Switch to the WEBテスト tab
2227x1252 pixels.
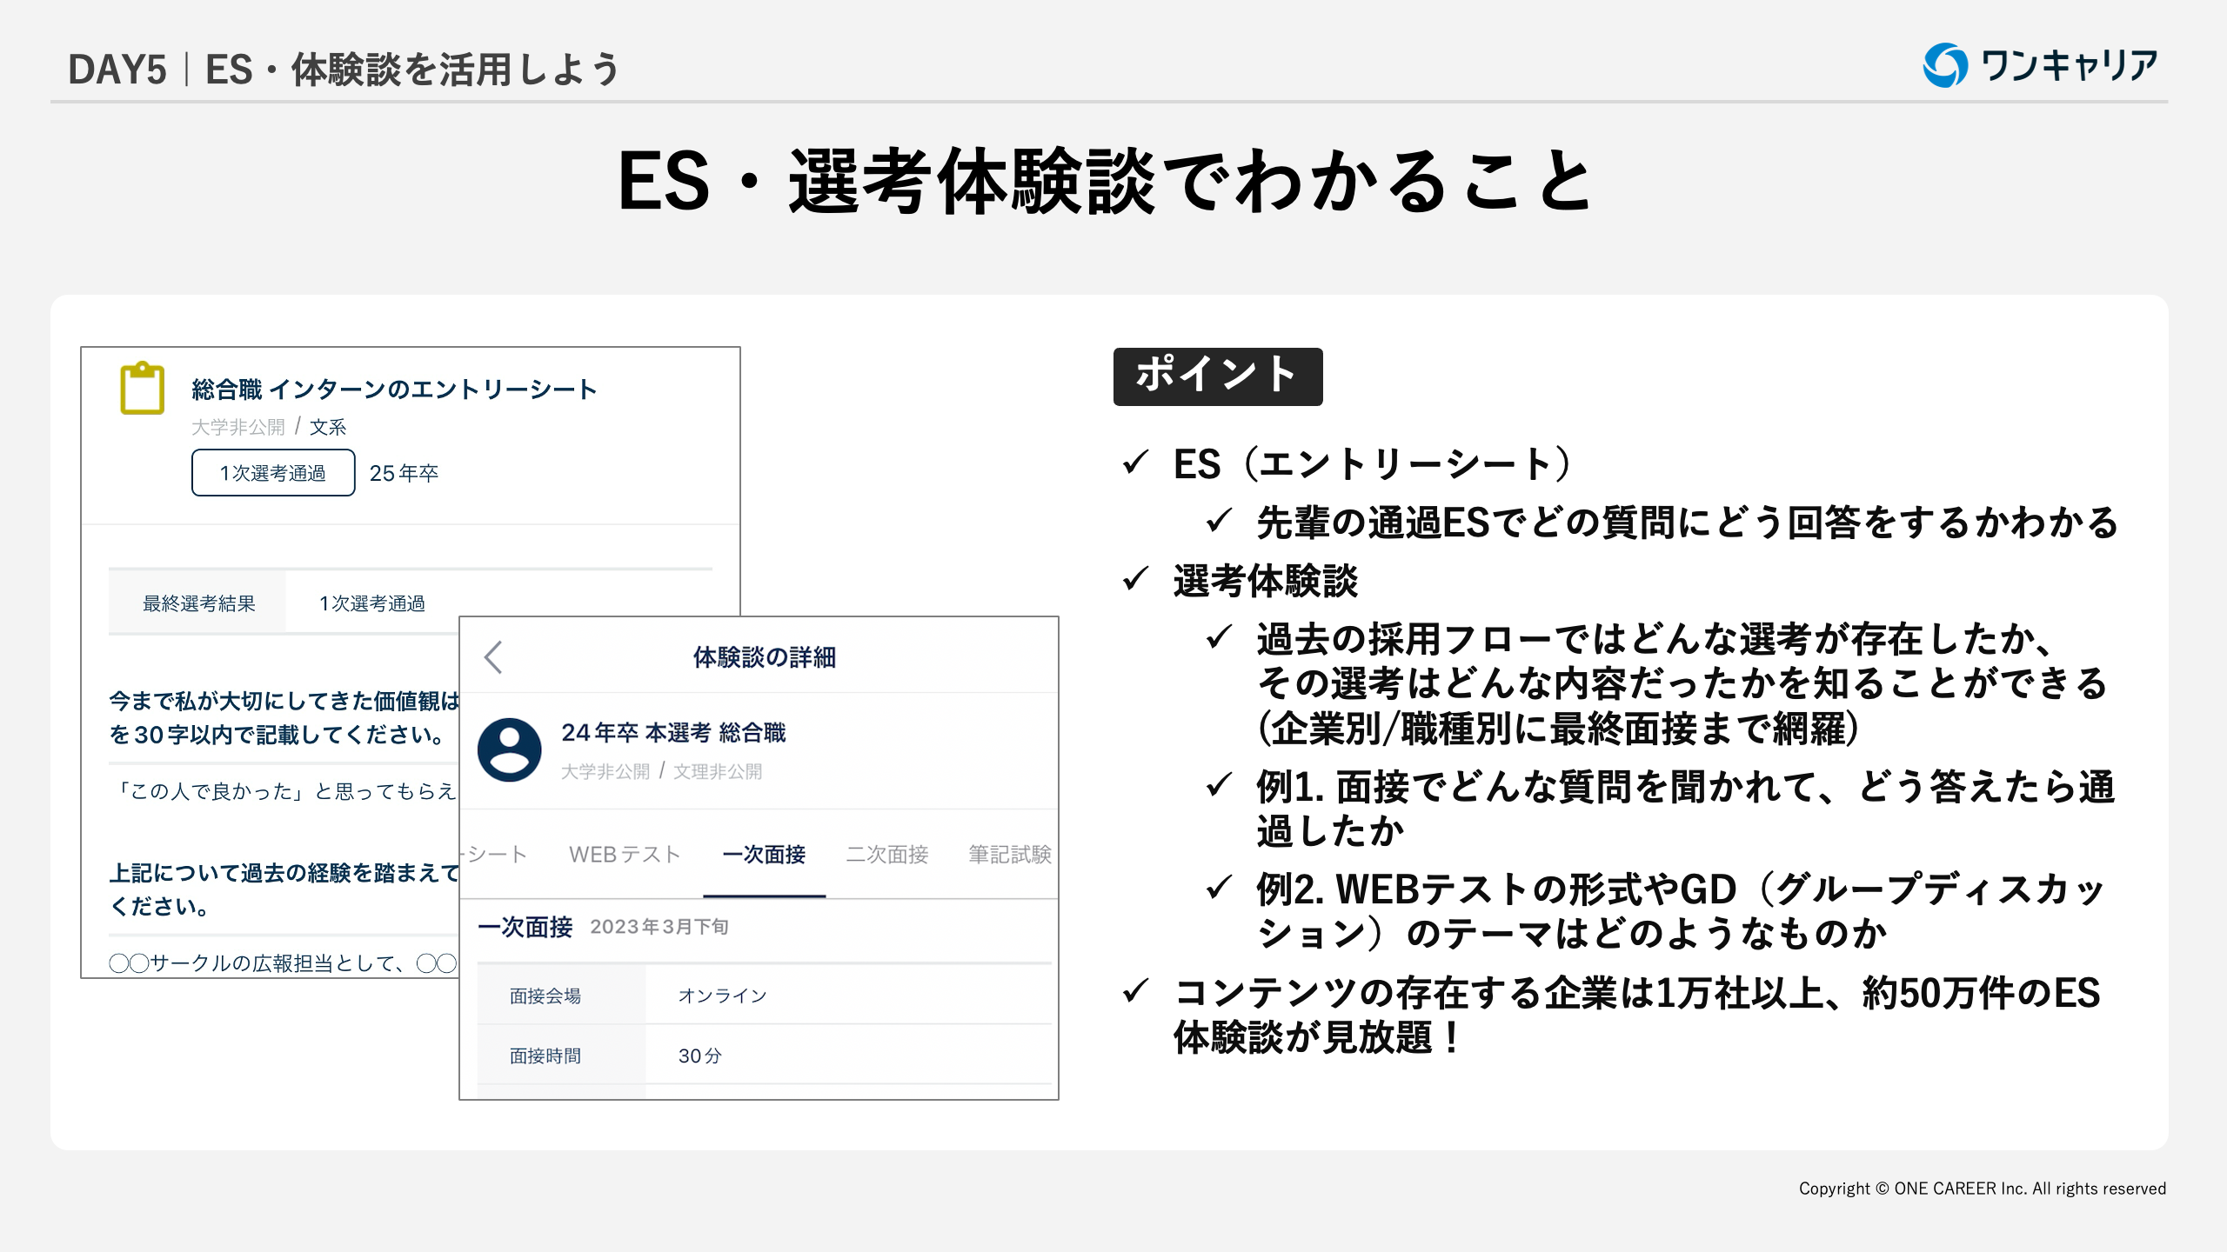[624, 855]
